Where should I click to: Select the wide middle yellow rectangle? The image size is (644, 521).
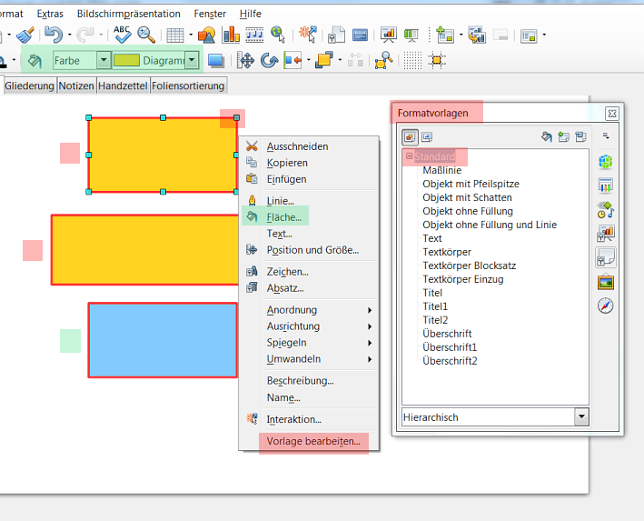[x=144, y=250]
